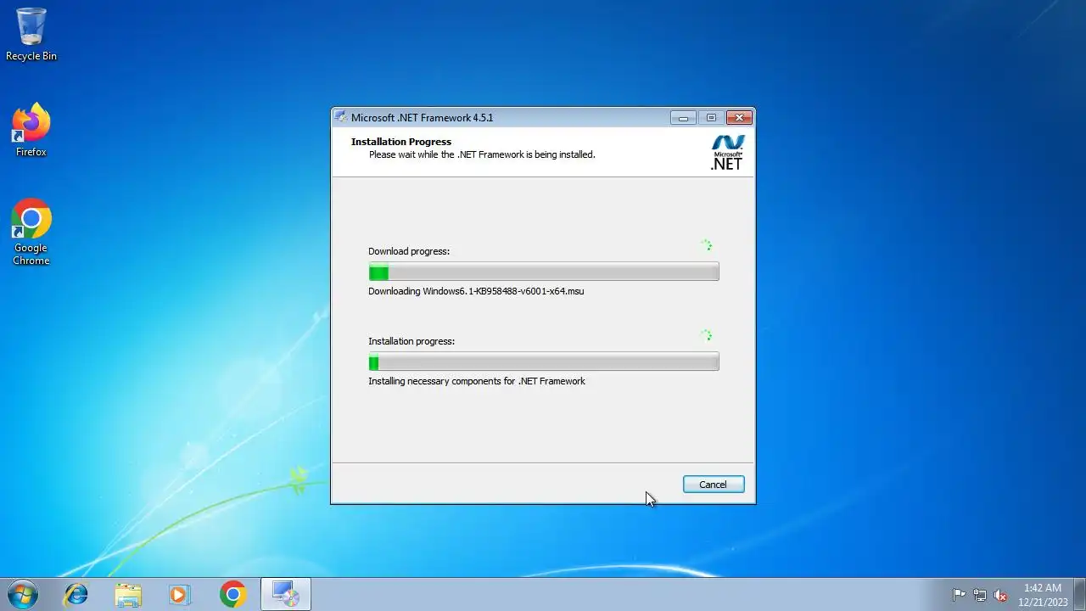1086x611 pixels.
Task: Click the Microsoft .NET logo
Action: tap(727, 153)
